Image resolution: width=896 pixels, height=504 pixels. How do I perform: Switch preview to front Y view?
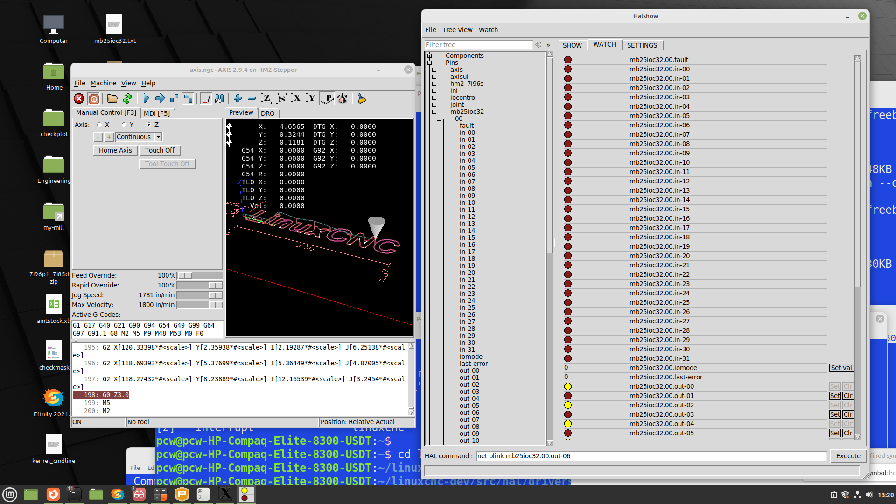(x=311, y=98)
